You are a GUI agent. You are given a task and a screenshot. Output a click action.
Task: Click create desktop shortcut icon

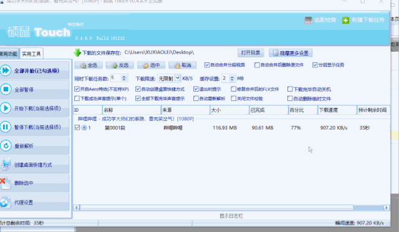[x=6, y=165]
